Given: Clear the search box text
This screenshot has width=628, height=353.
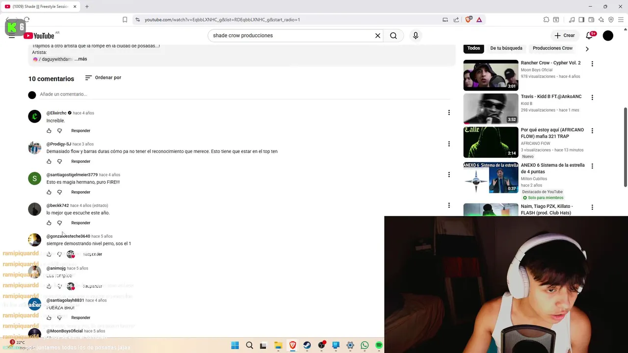Looking at the screenshot, I should pyautogui.click(x=378, y=35).
